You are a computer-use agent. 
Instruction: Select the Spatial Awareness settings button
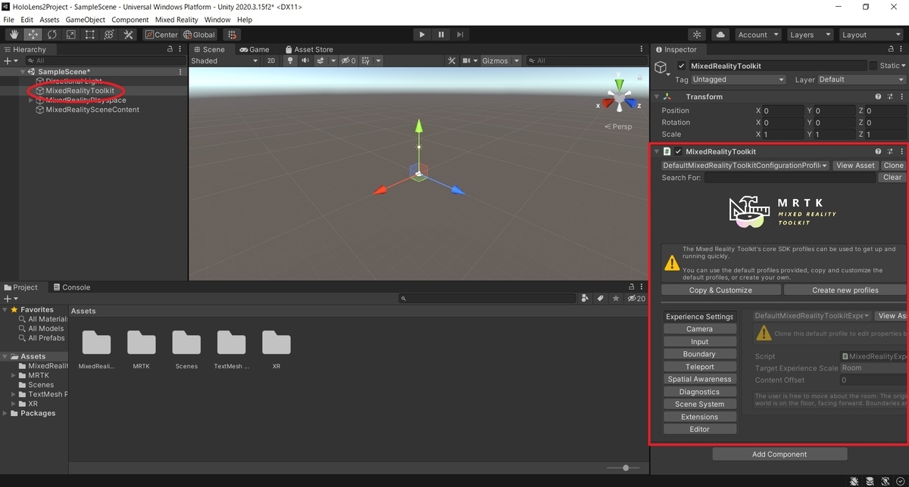[699, 379]
